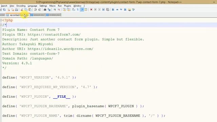Start macro recording with red dot icon

point(91,9)
